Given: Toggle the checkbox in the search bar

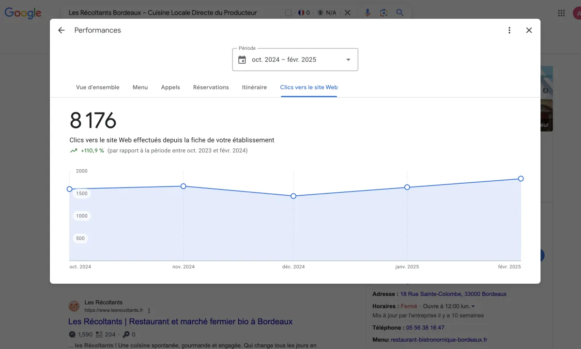Looking at the screenshot, I should coord(289,13).
